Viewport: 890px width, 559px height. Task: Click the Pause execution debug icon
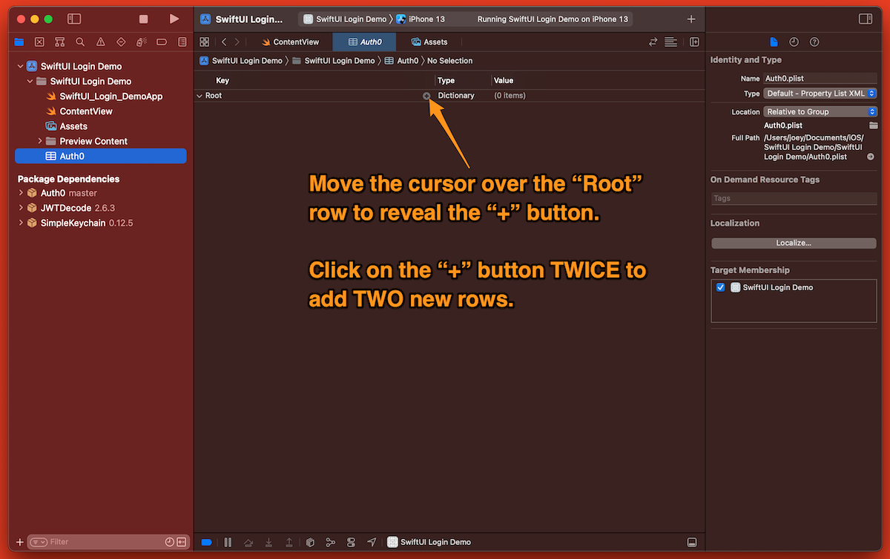(x=228, y=542)
